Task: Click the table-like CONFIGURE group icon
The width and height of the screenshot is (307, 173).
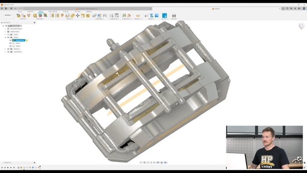Action: (x=117, y=15)
